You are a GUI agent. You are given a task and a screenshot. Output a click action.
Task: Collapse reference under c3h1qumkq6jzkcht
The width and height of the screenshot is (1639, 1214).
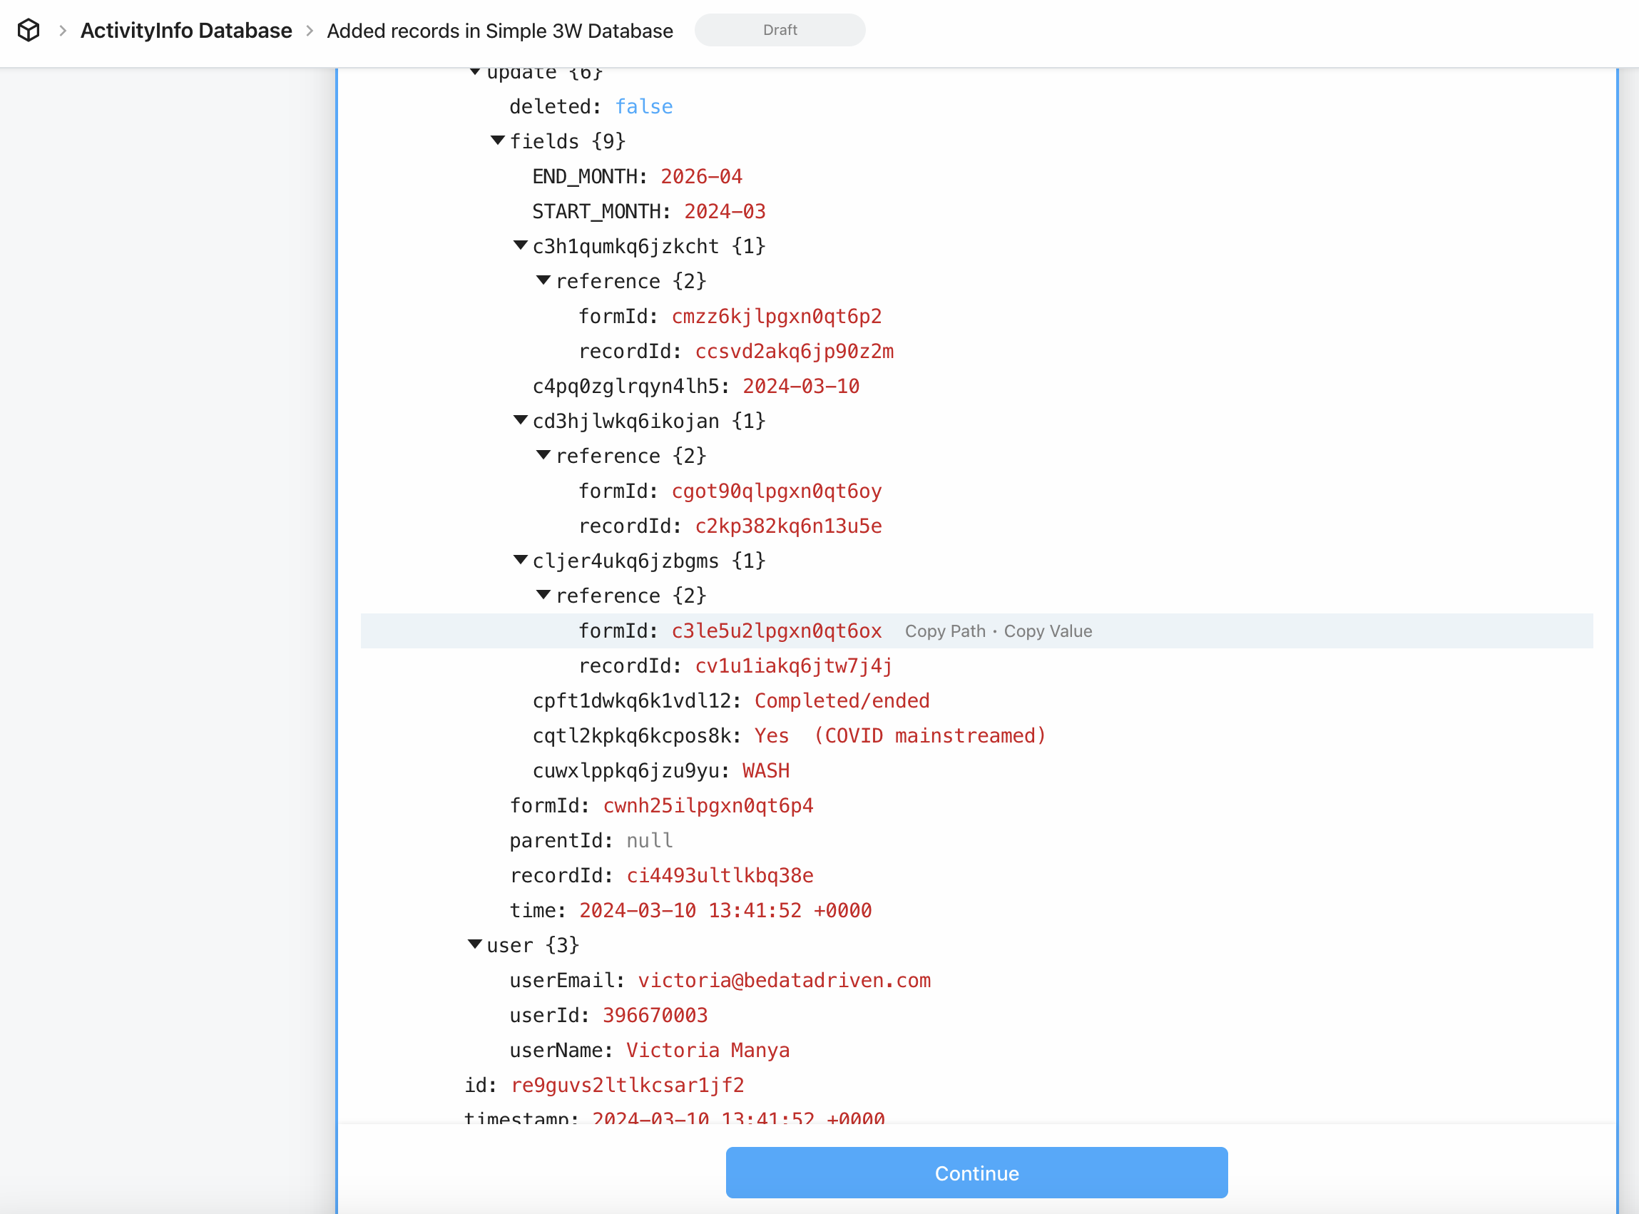point(543,280)
